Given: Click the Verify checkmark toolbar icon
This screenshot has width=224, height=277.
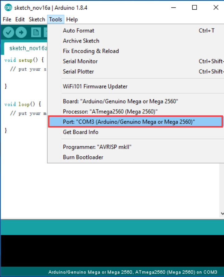Looking at the screenshot, I should coord(8,32).
